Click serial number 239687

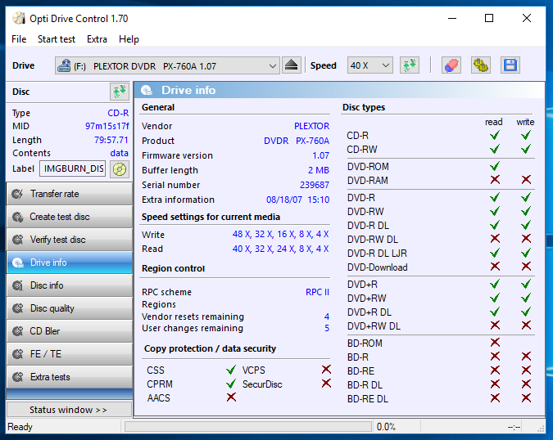click(315, 185)
